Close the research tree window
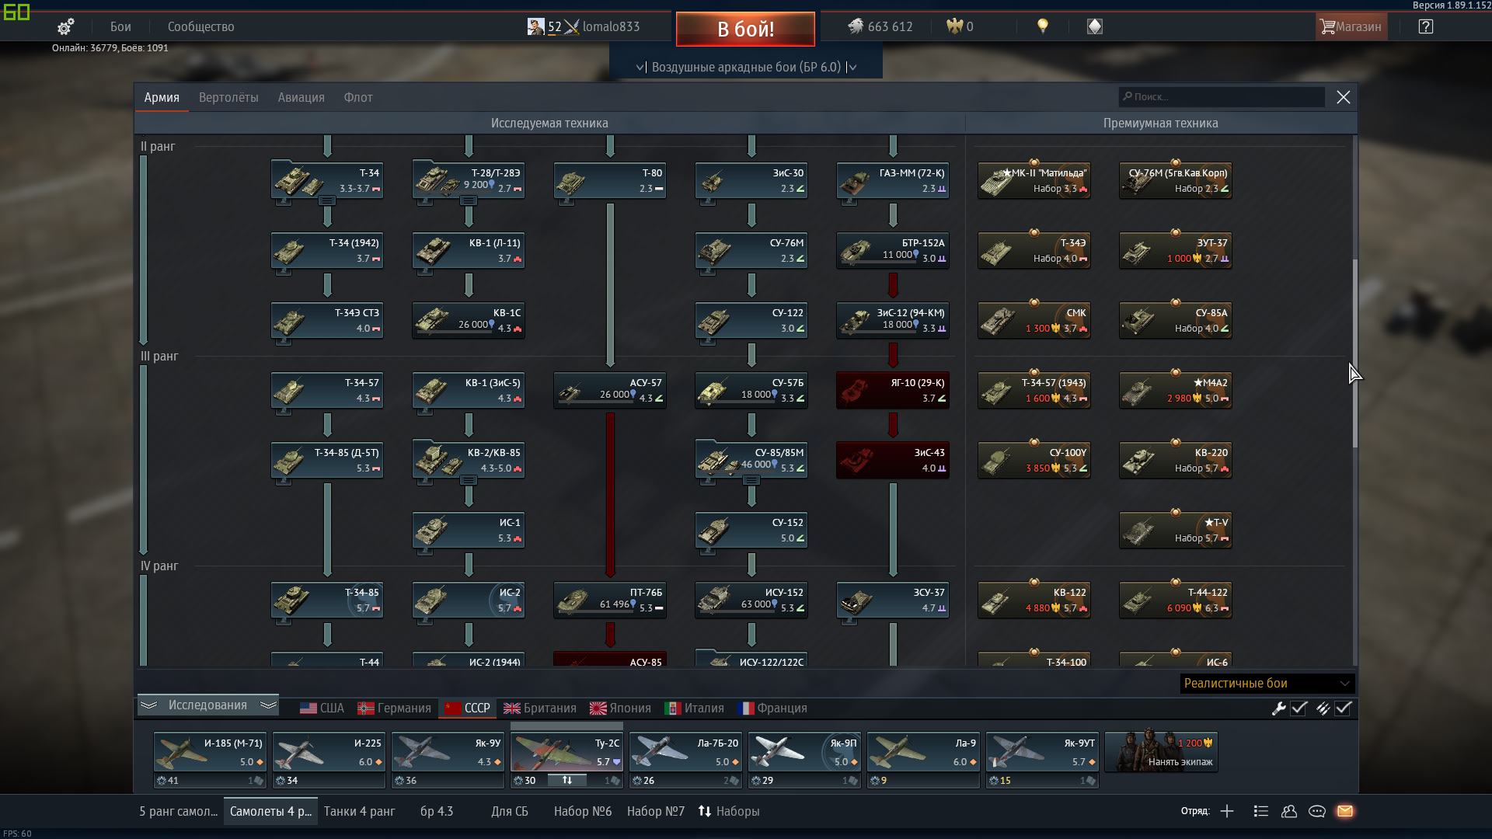Viewport: 1492px width, 839px height. pyautogui.click(x=1344, y=97)
